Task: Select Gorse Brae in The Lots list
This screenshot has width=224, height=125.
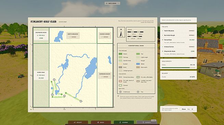Action: (x=178, y=41)
